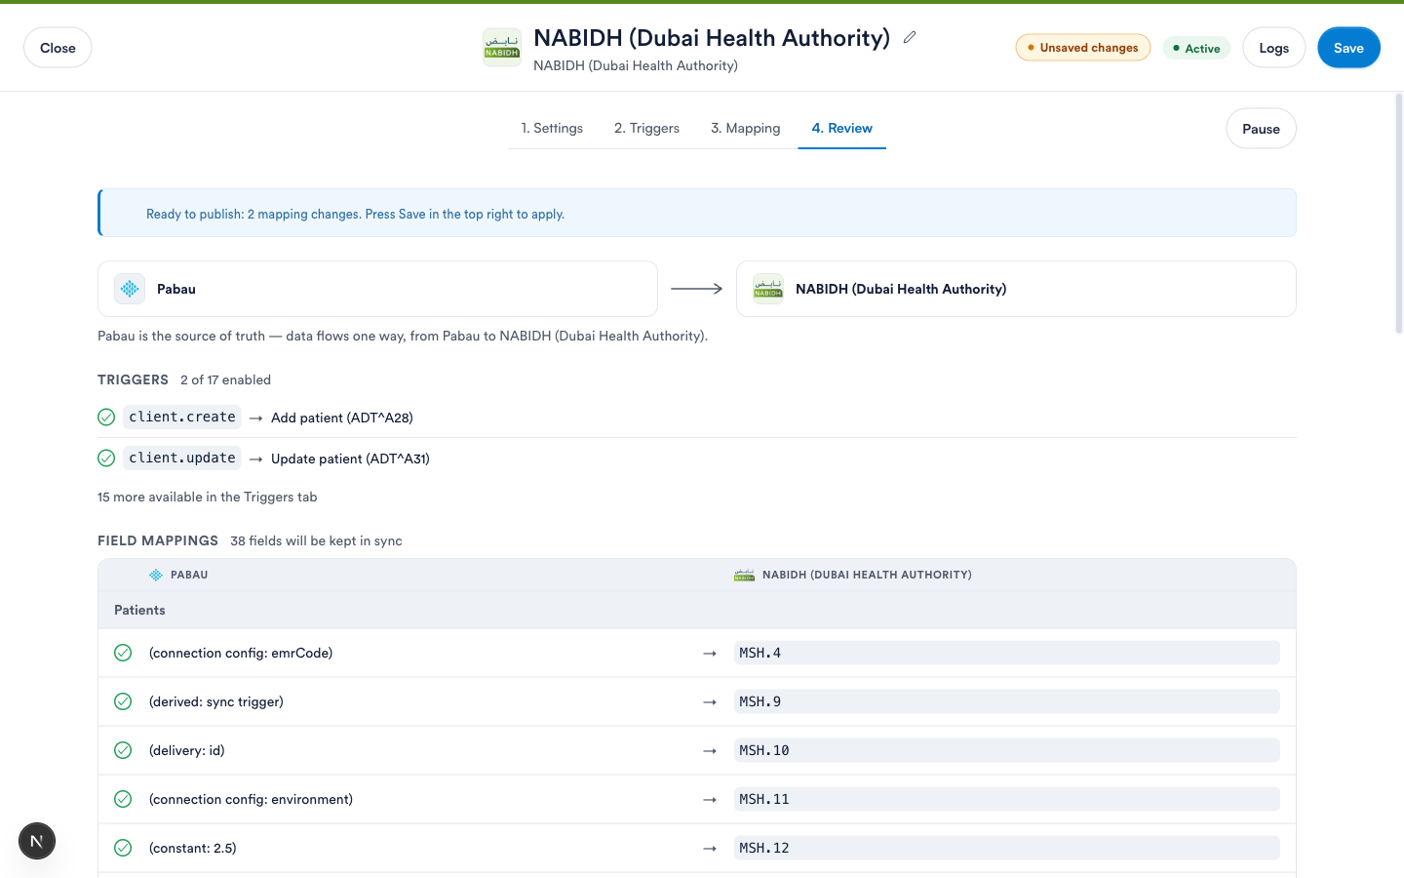Viewport: 1404px width, 878px height.
Task: Pause the NABIDH integration
Action: [x=1261, y=129]
